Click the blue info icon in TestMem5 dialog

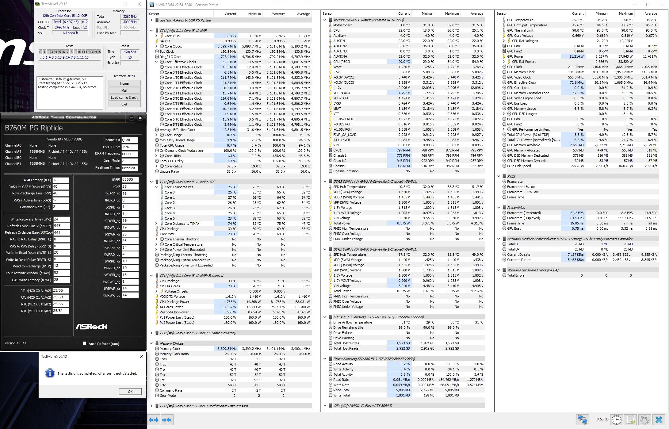coord(49,373)
